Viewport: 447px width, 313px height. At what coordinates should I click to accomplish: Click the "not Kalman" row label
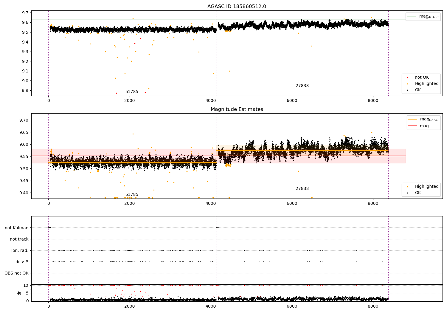pos(17,228)
